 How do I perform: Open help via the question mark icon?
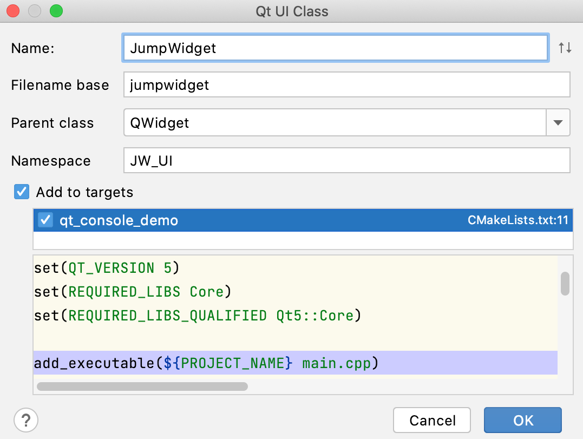pos(25,420)
